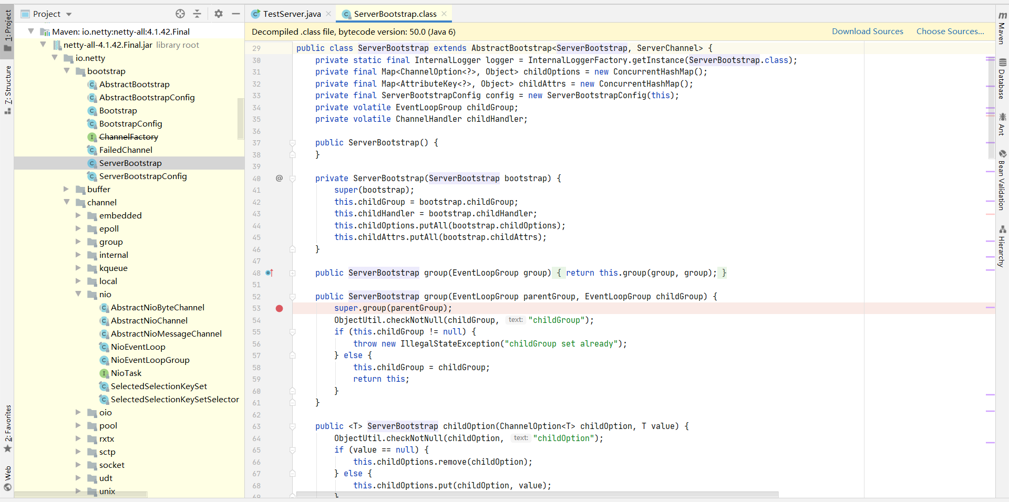Select ChannelFactory interface in tree
The width and height of the screenshot is (1009, 502).
(128, 137)
